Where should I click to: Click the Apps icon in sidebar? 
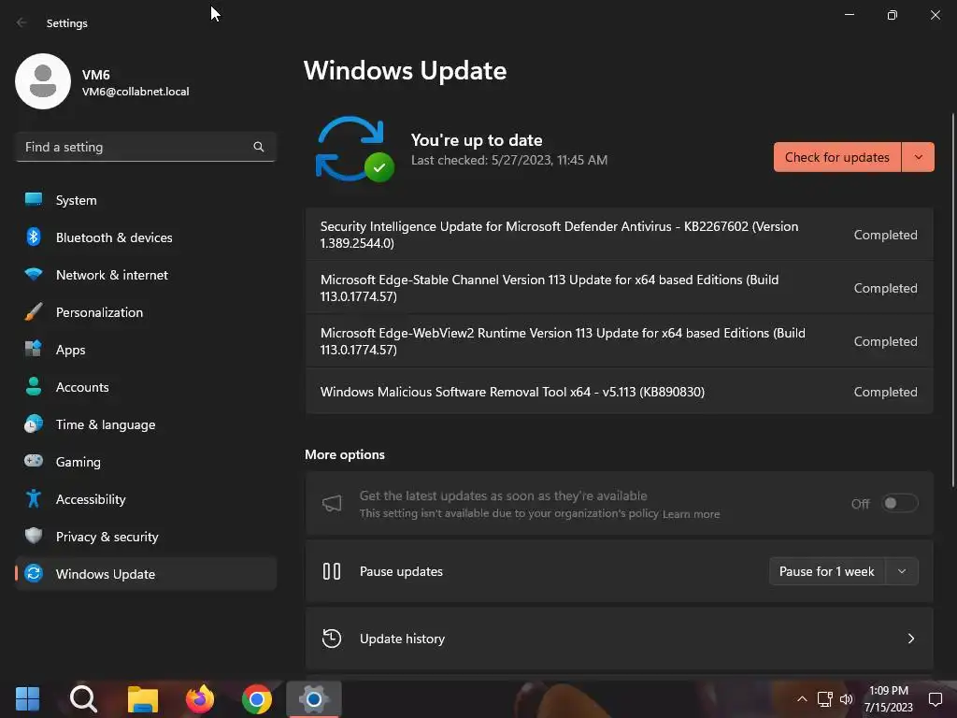[34, 350]
